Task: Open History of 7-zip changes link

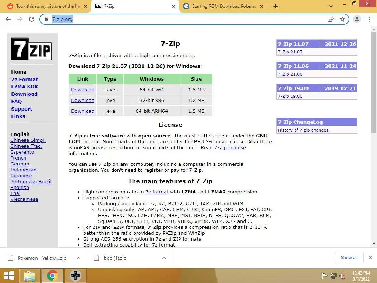Action: point(303,130)
